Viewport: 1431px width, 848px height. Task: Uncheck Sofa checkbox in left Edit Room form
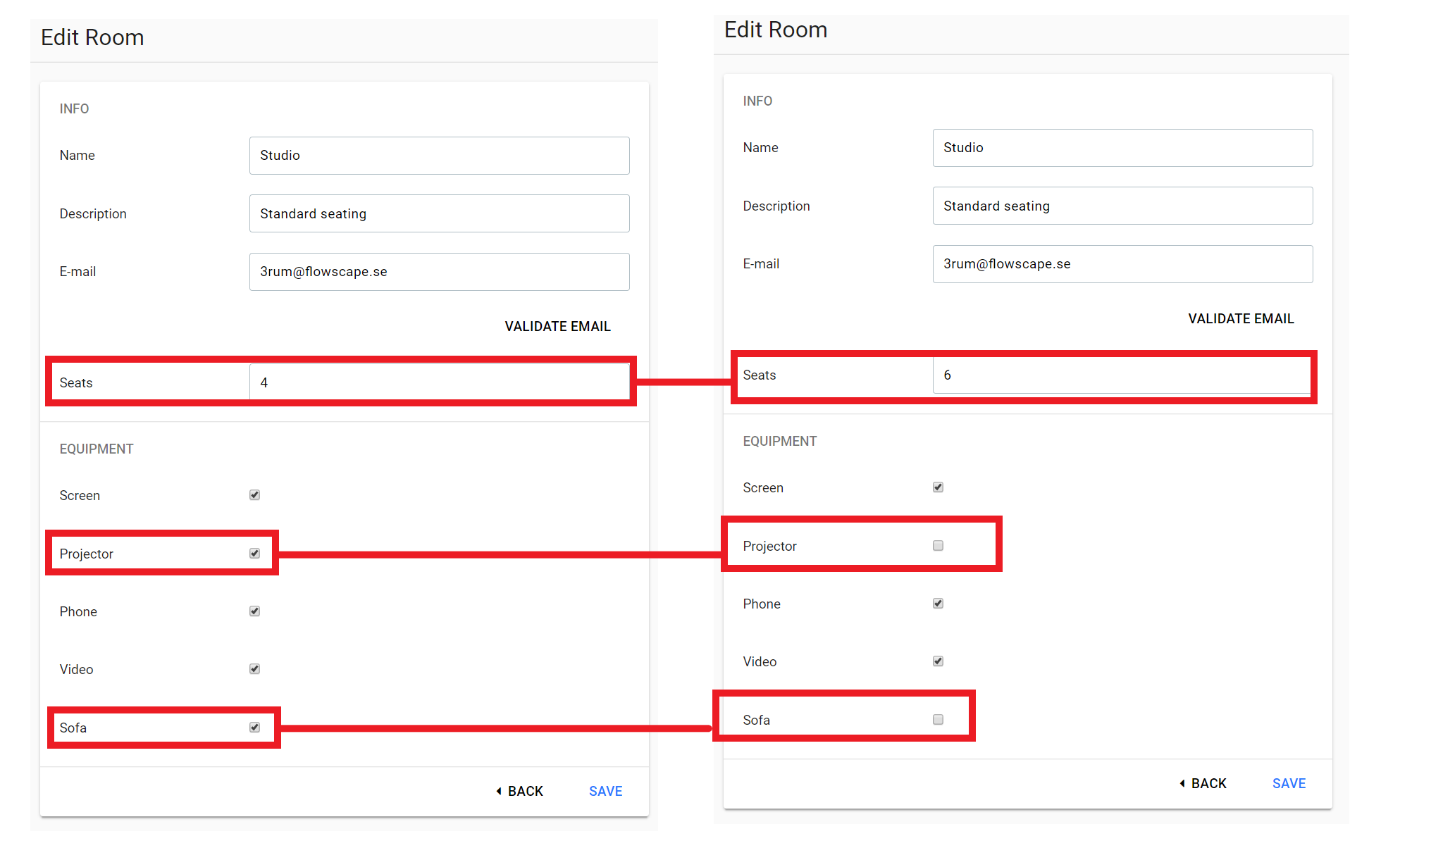(254, 728)
